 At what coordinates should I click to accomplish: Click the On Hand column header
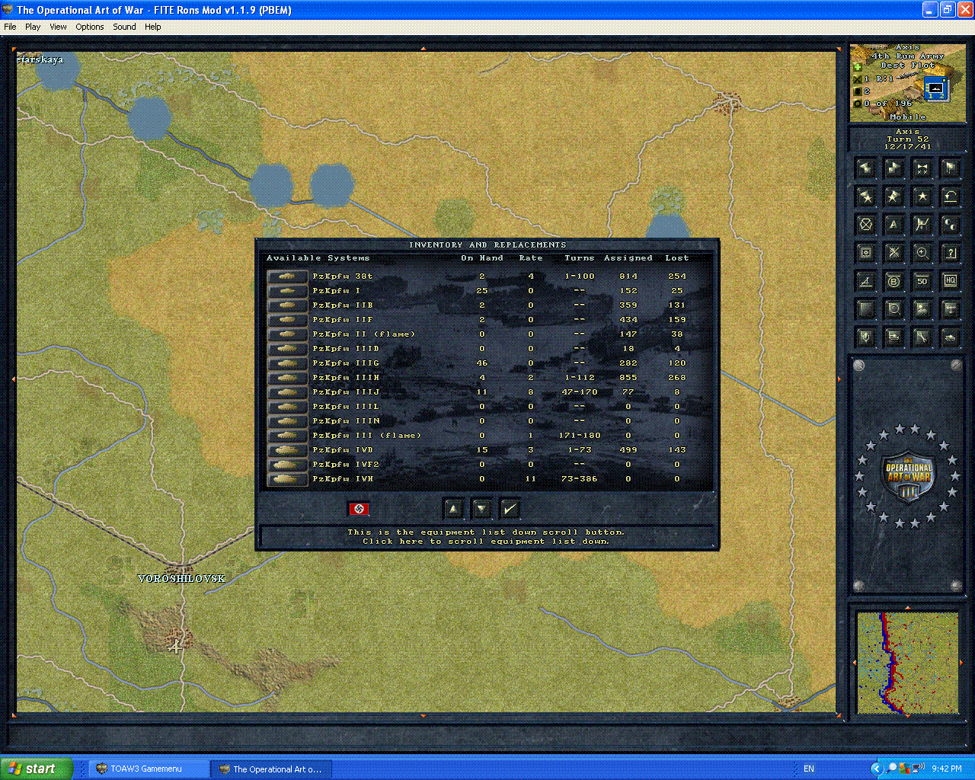coord(482,258)
